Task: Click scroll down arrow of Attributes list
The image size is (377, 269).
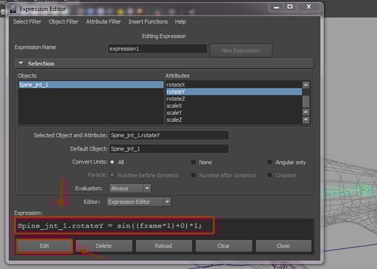Action: coord(306,120)
